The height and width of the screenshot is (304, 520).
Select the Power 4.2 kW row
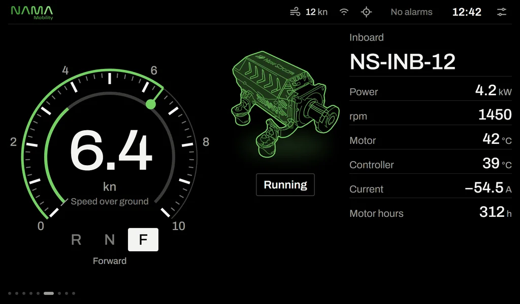[431, 90]
